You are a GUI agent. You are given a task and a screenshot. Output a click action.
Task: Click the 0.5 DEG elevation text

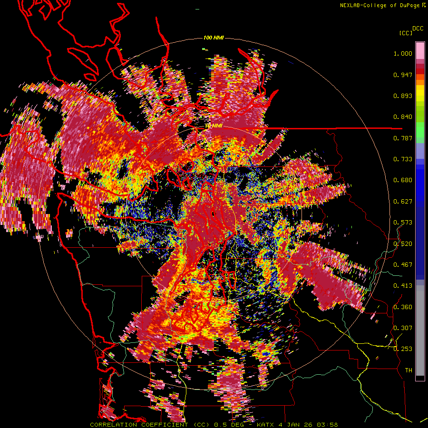click(229, 425)
